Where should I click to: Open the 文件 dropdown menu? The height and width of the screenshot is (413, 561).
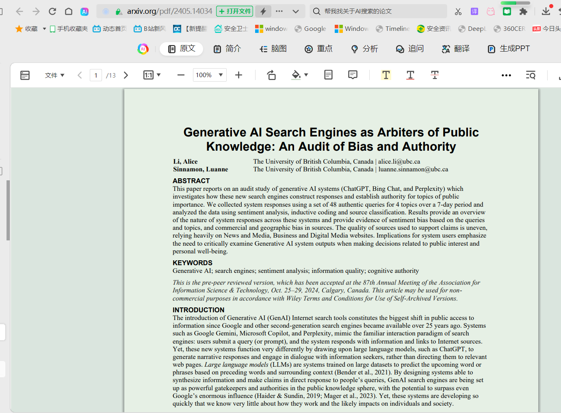[x=54, y=75]
